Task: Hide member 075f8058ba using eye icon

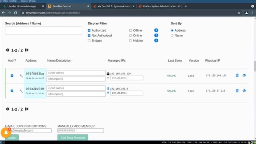Action: 244,75
